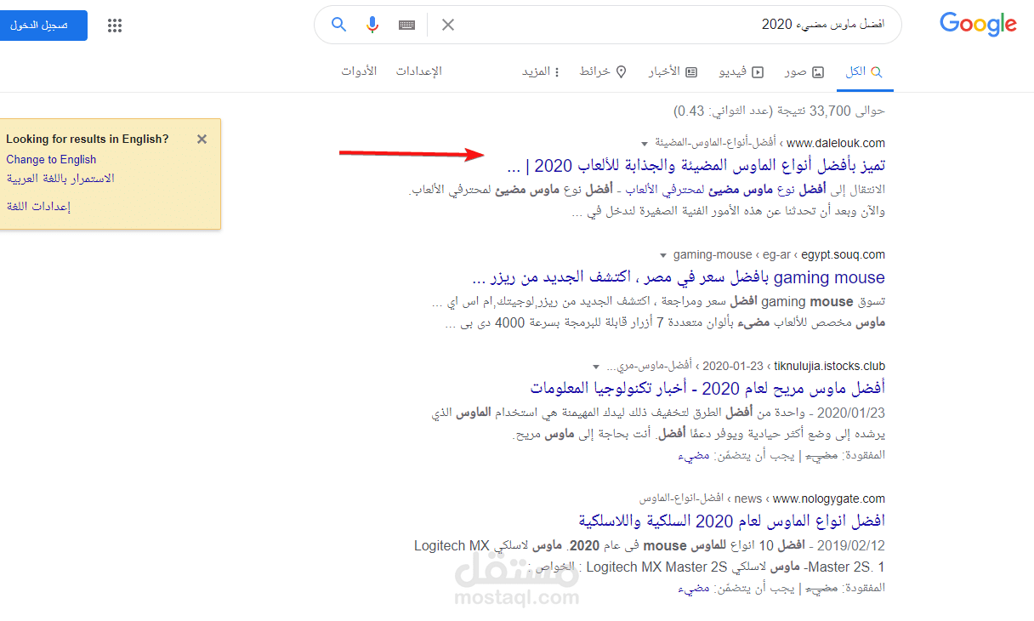Switch to the الأخبار news tab
This screenshot has width=1034, height=621.
pyautogui.click(x=672, y=71)
